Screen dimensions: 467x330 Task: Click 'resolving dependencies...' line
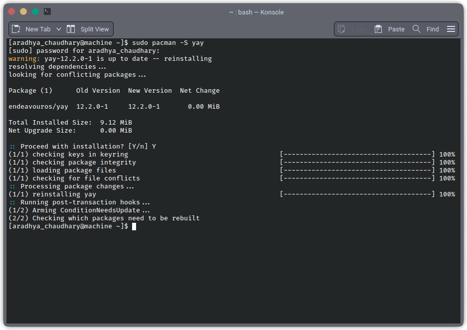pyautogui.click(x=57, y=67)
